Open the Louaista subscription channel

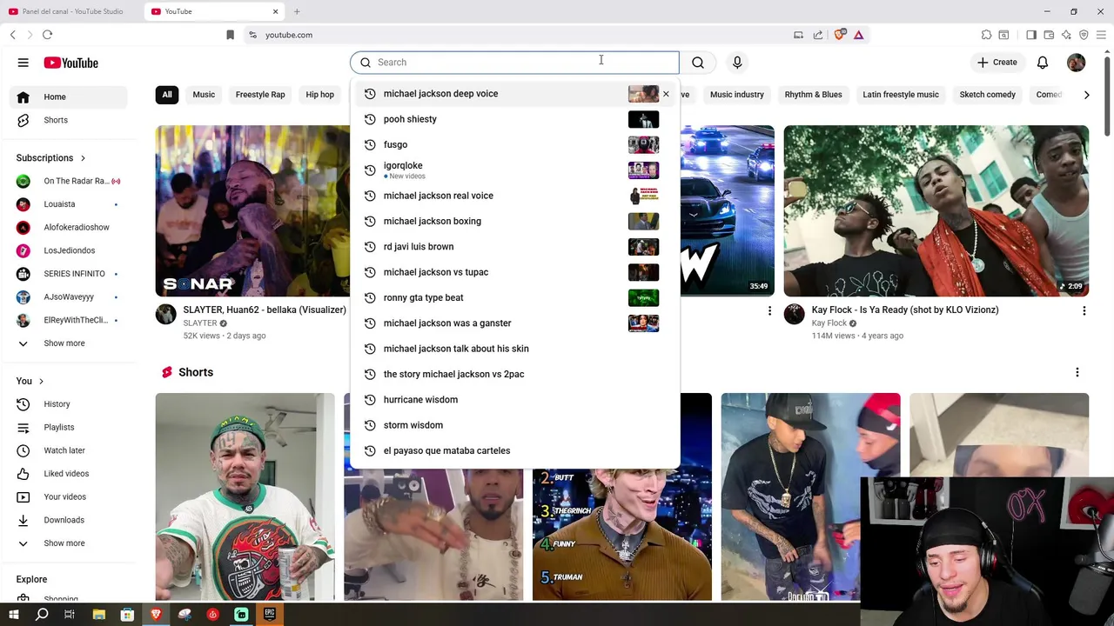(70, 204)
